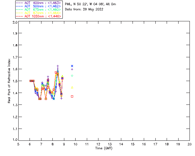195x156 pixels.
Task: Click the x-axis tick label 9
Action: [x=64, y=144]
